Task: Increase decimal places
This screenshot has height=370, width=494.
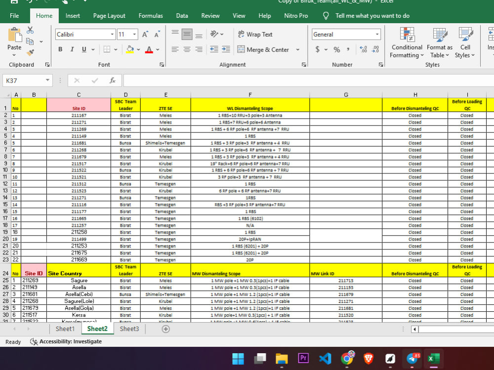Action: click(x=363, y=49)
